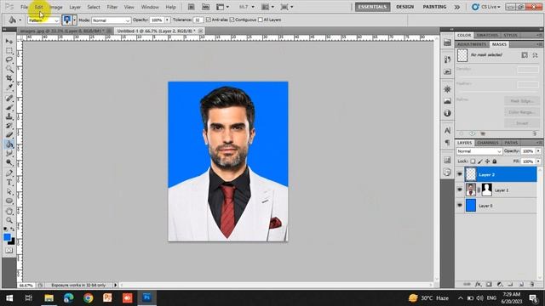
Task: Open the options bar Opacity slider arrow
Action: [x=167, y=20]
